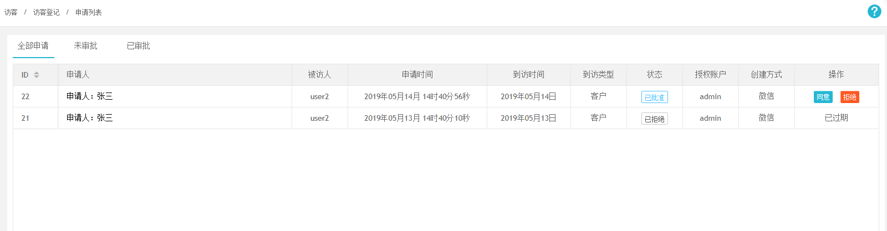The image size is (887, 231).
Task: Switch to the 已审批 tab
Action: click(138, 46)
